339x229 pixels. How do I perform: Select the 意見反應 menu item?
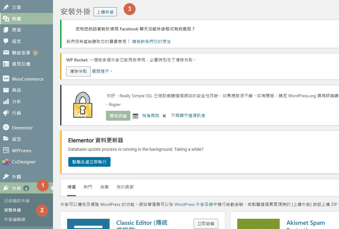click(x=26, y=64)
